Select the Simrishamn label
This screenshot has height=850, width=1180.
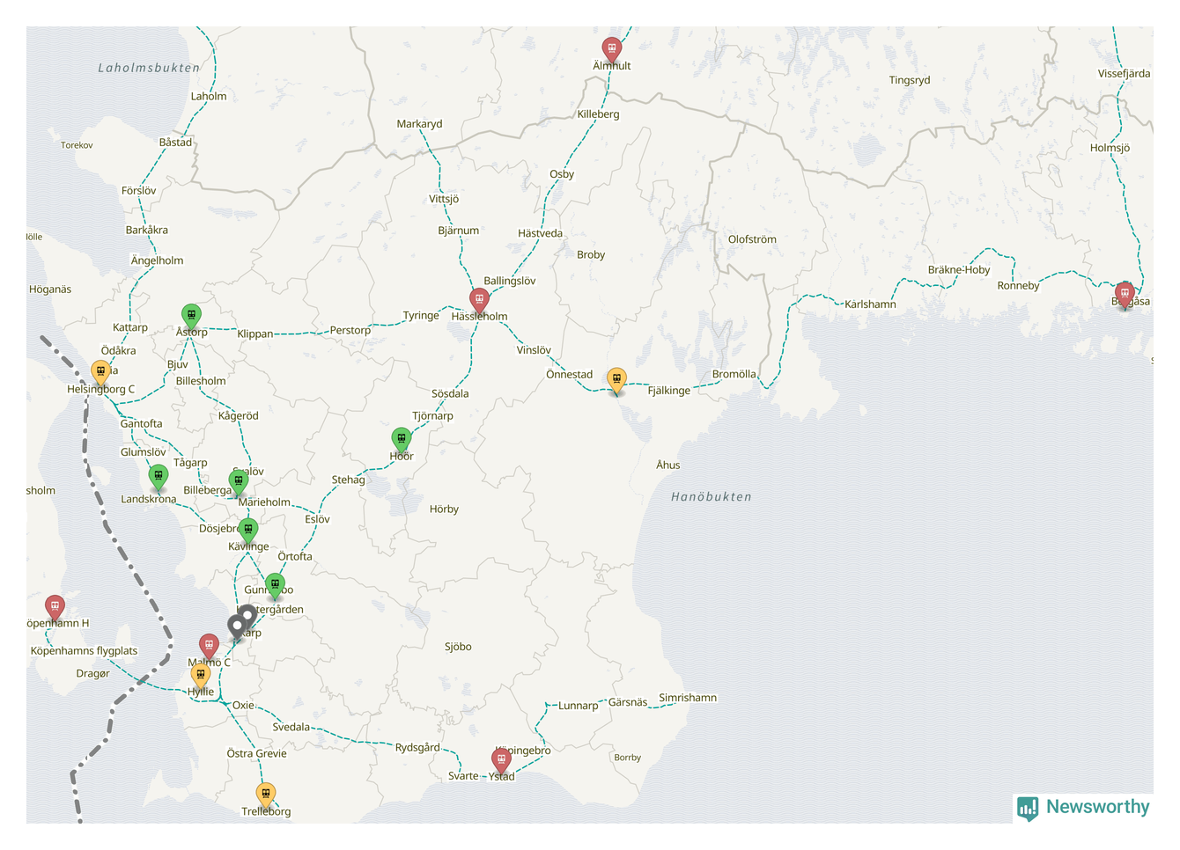pos(688,698)
